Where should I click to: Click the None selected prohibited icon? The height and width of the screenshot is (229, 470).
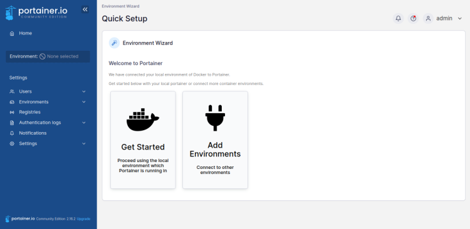43,56
